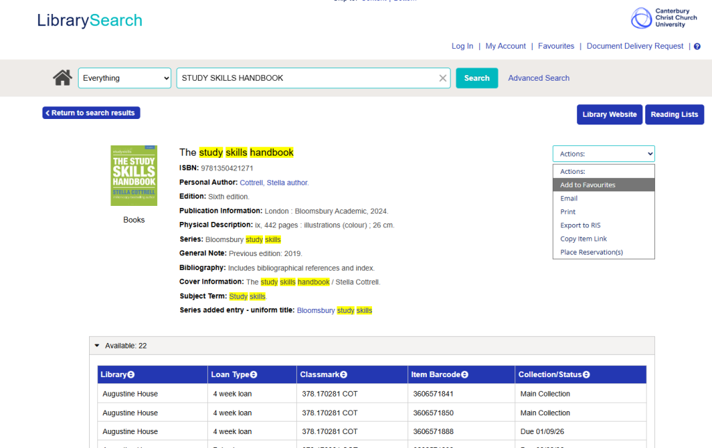This screenshot has width=712, height=448.
Task: Click the Sixth edition text
Action: 228,197
